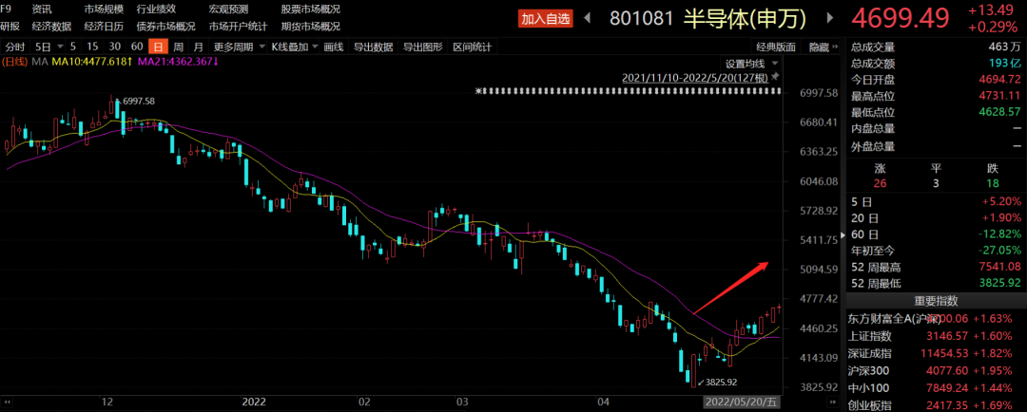Open the 上证指数 index row
This screenshot has height=412, width=1027.
coord(937,336)
